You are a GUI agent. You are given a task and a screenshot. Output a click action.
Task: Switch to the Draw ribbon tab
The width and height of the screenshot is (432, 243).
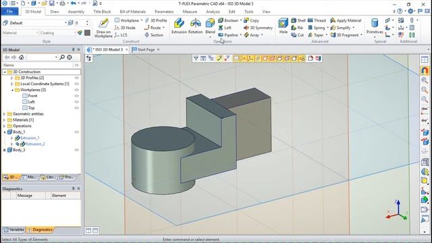(55, 11)
